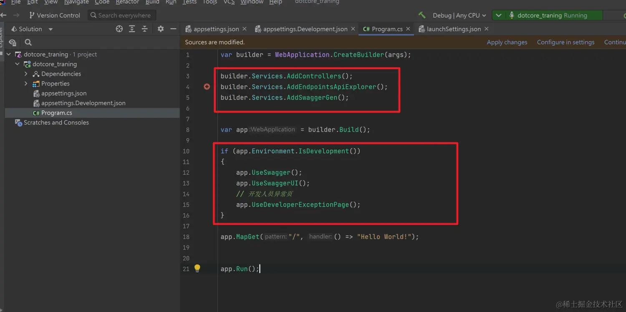Image resolution: width=626 pixels, height=312 pixels.
Task: Select appsettings.json in the solution tree
Action: point(64,93)
